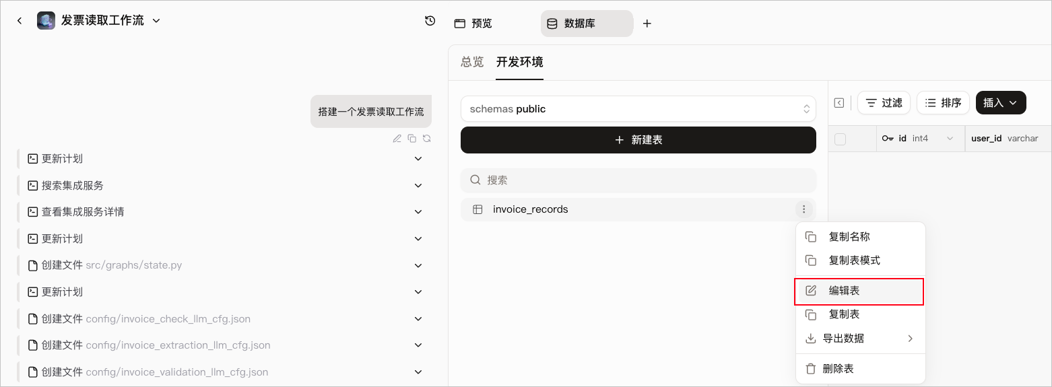Click the edit pencil under the chat message
This screenshot has width=1052, height=387.
[x=397, y=139]
